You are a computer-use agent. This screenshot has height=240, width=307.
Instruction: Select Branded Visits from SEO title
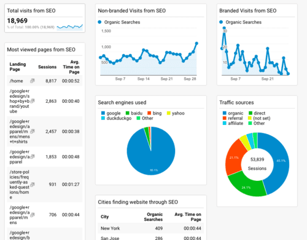coord(248,10)
